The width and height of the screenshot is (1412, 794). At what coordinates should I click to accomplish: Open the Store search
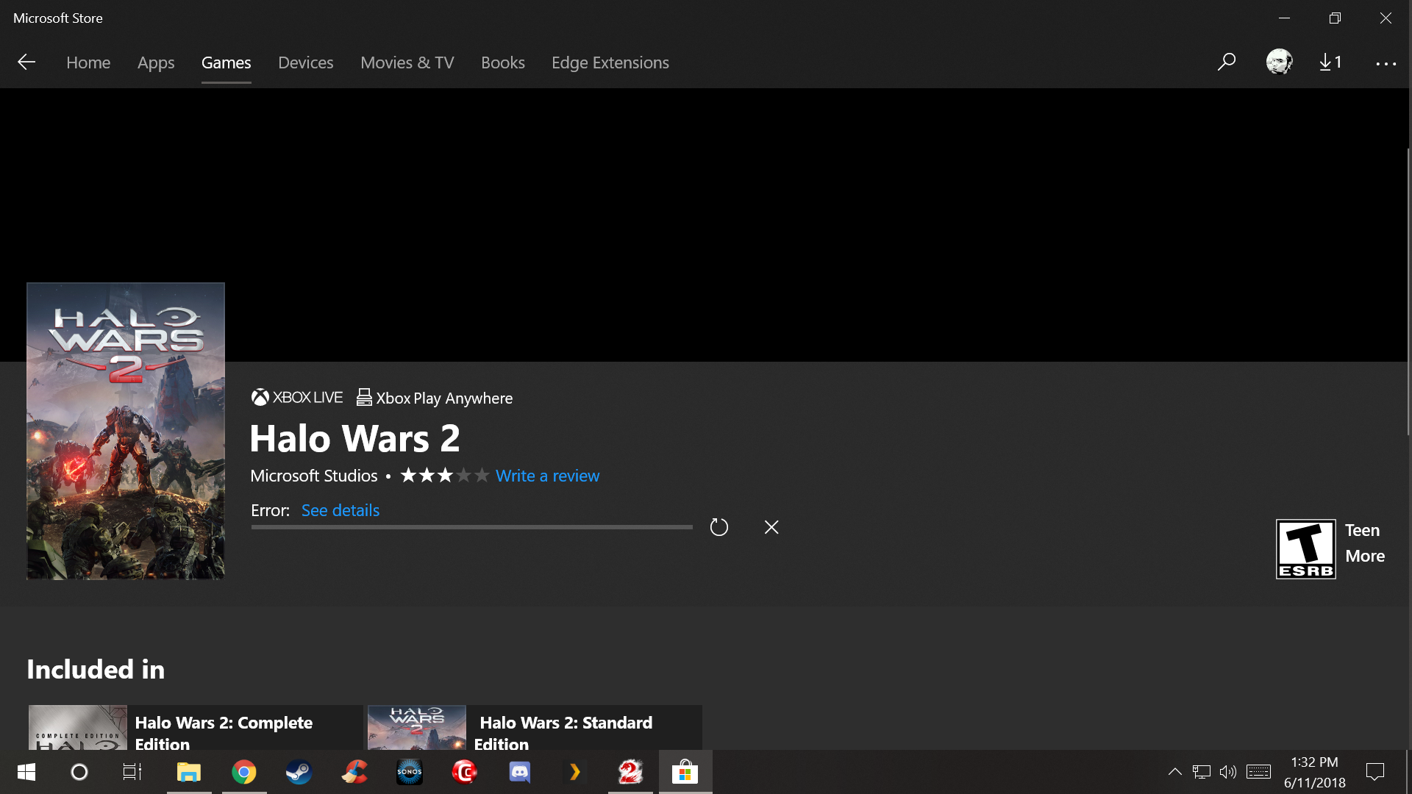(x=1226, y=62)
